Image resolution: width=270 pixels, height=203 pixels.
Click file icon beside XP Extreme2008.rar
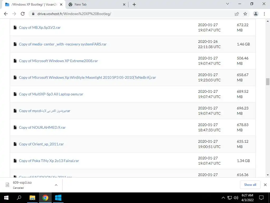click(x=15, y=61)
